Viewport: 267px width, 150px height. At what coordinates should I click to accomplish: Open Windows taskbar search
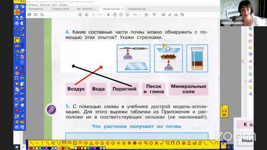point(23,147)
